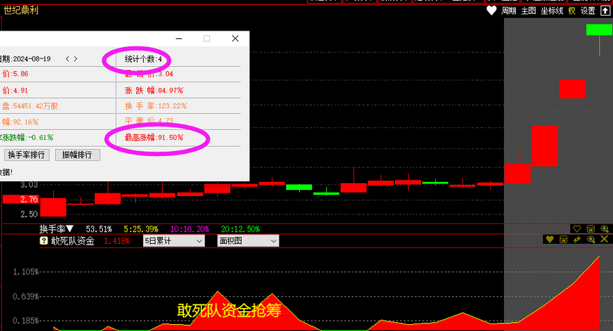Expand the 换手率 indicator selector arrow
Image resolution: width=613 pixels, height=331 pixels.
[x=70, y=229]
